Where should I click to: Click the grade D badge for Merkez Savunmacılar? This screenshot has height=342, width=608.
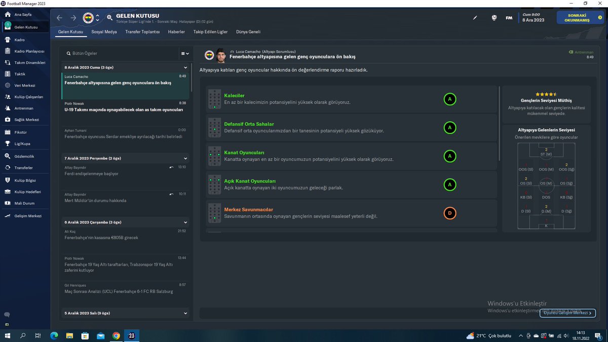coord(449,213)
